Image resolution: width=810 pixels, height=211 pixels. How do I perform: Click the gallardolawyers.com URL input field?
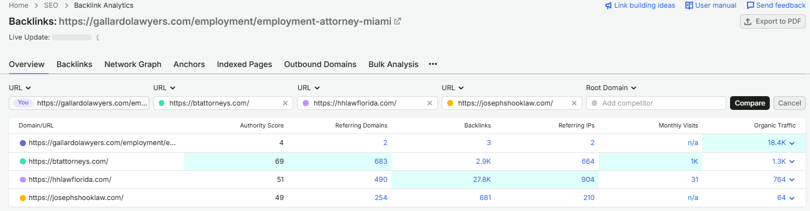79,103
